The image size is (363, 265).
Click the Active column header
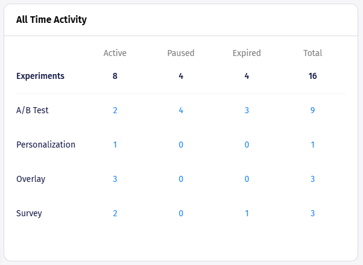tap(115, 53)
